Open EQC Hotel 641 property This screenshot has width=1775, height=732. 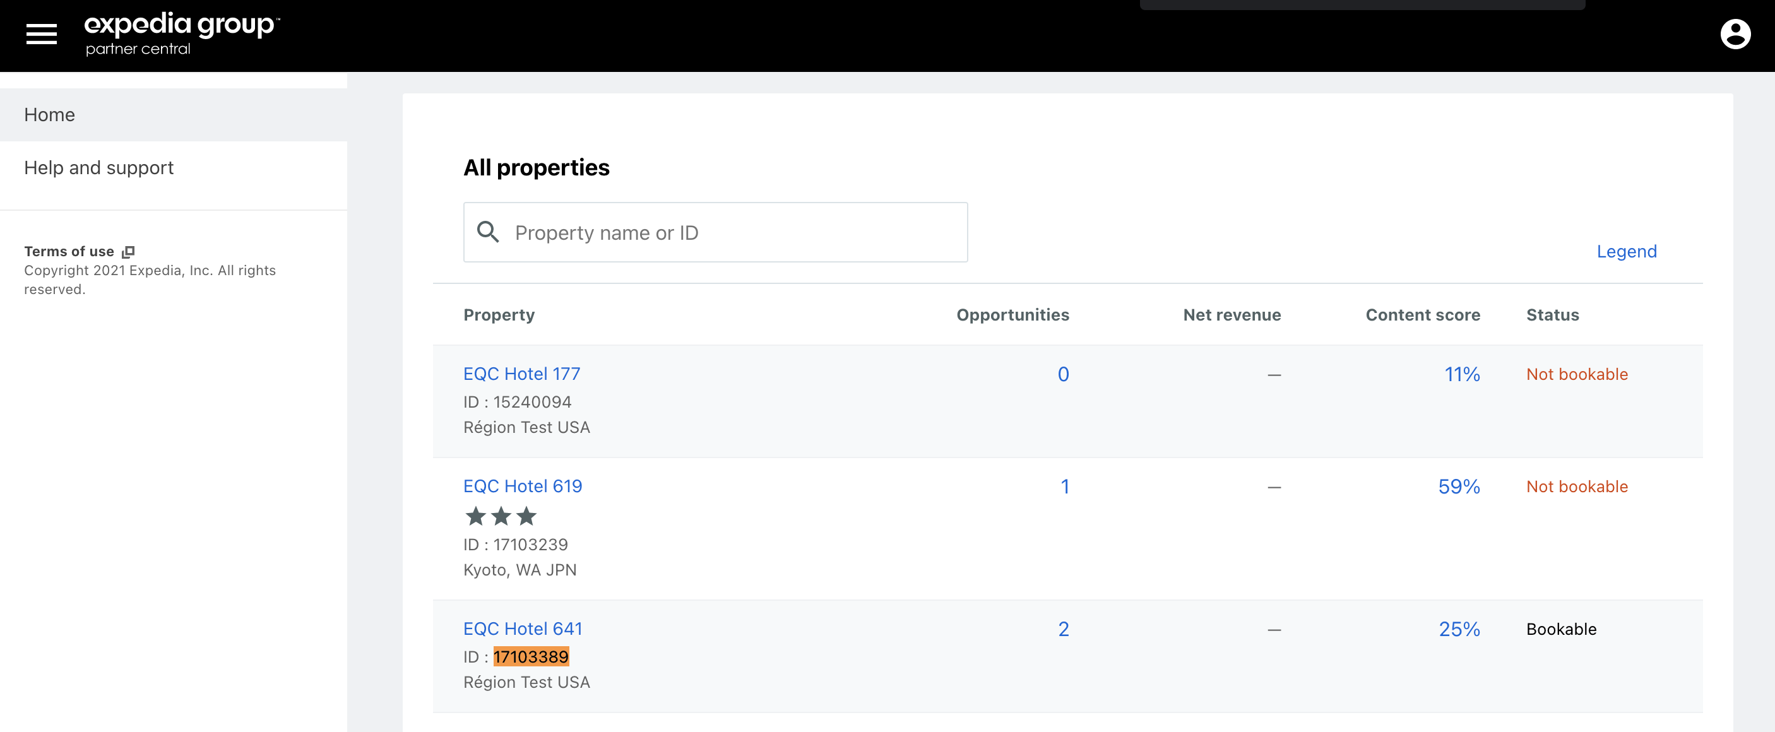[522, 629]
